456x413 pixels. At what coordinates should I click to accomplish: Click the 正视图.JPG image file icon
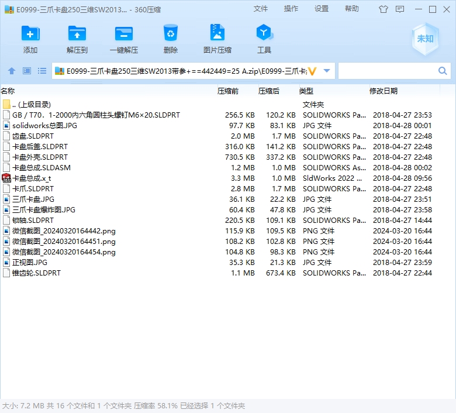coord(6,262)
